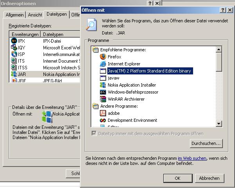The width and height of the screenshot is (235, 188).
Task: Click the help button in Öffnen mit titlebar
Action: 223,10
